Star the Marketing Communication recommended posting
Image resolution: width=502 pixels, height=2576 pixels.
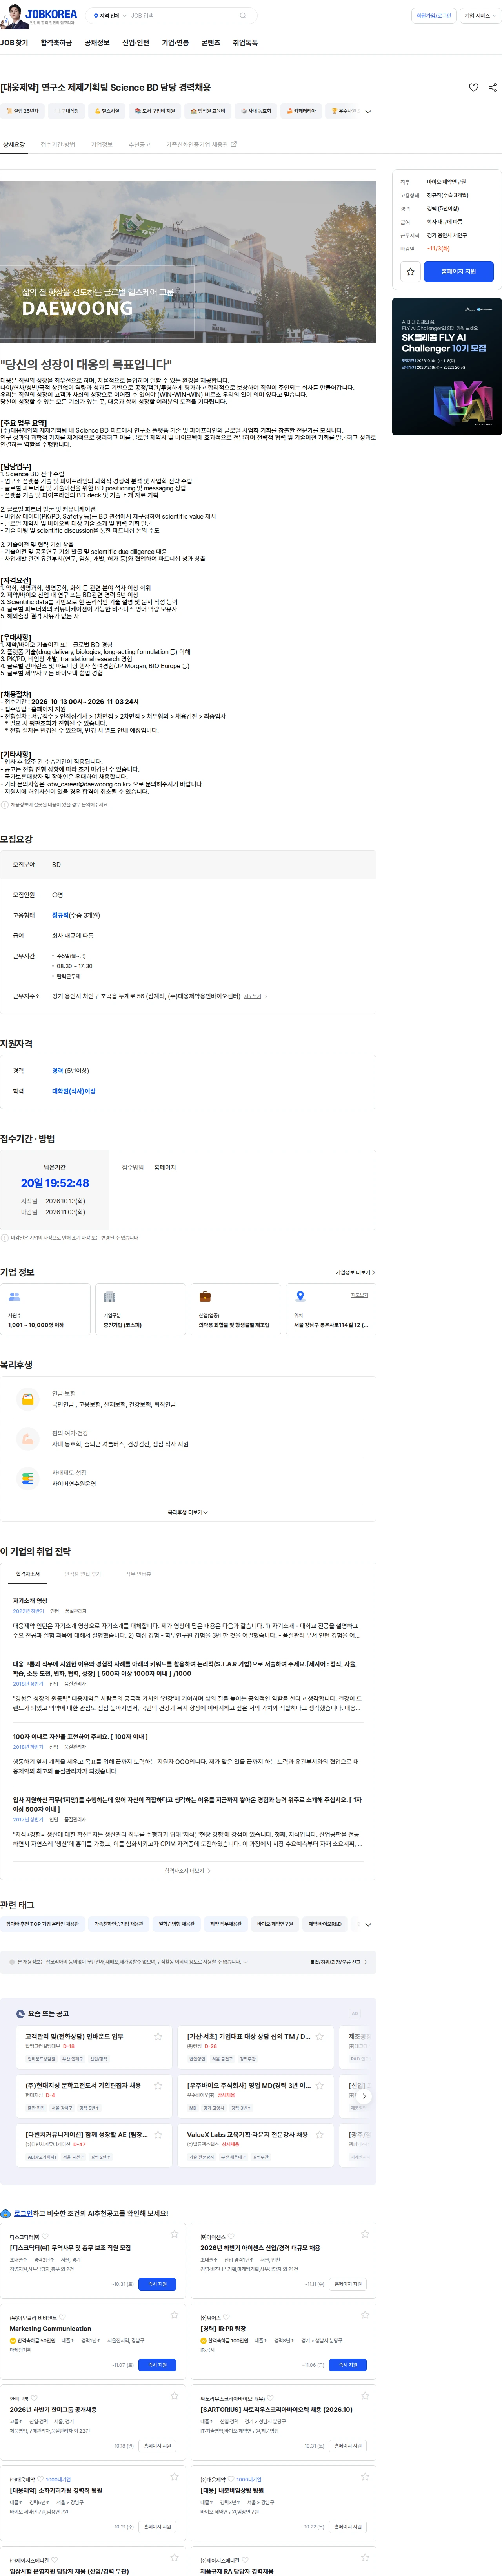tap(174, 2314)
